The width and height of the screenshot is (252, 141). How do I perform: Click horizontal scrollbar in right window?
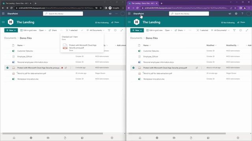(177, 133)
